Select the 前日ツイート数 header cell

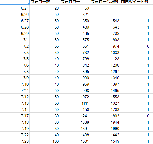click(x=135, y=2)
